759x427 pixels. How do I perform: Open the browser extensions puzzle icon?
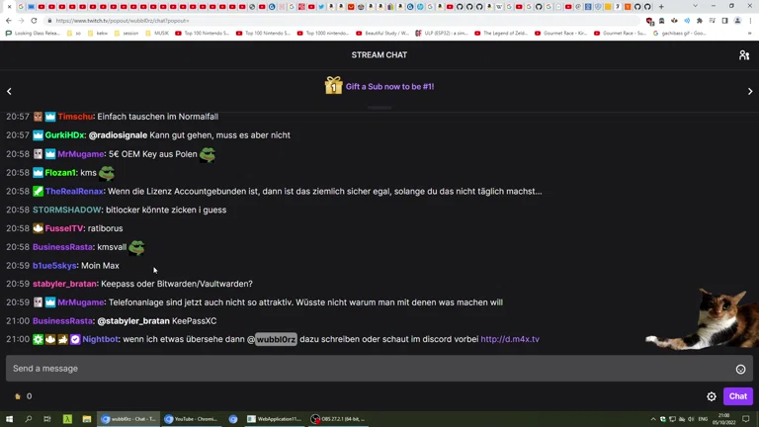(x=700, y=21)
